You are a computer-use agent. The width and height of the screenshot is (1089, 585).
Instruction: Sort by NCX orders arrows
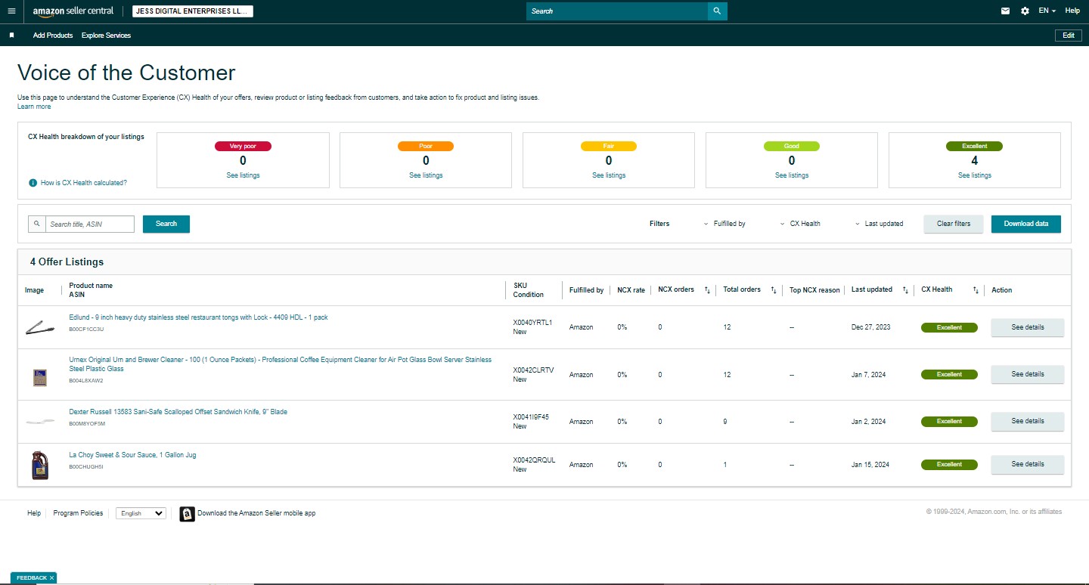(x=707, y=289)
